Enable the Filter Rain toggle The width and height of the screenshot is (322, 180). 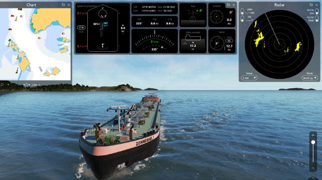[317, 19]
